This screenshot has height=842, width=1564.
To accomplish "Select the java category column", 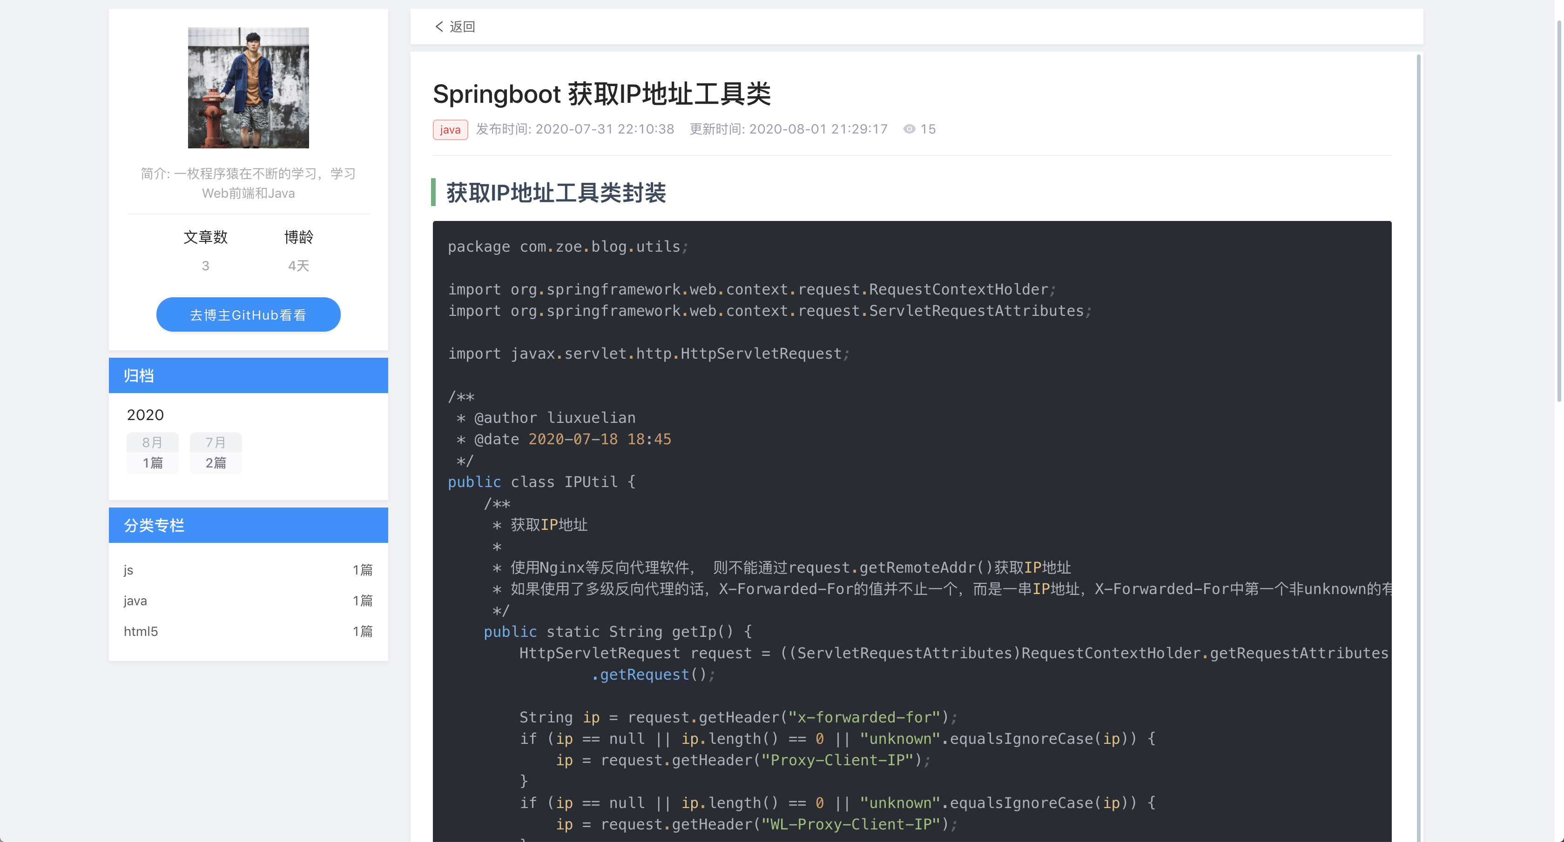I will 135,601.
